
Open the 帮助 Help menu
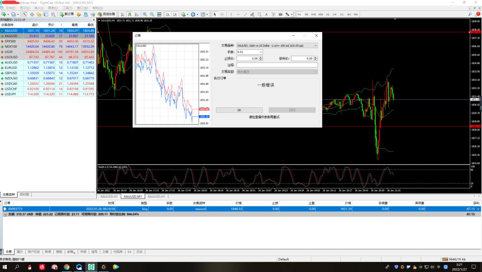(x=97, y=8)
